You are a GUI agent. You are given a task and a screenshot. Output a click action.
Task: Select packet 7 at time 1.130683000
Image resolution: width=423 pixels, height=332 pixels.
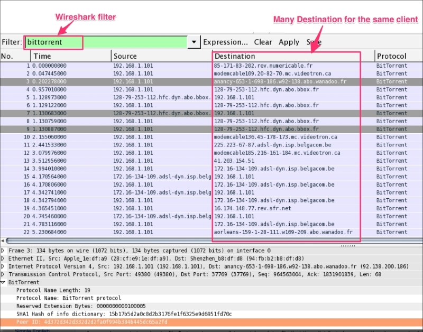coord(212,113)
